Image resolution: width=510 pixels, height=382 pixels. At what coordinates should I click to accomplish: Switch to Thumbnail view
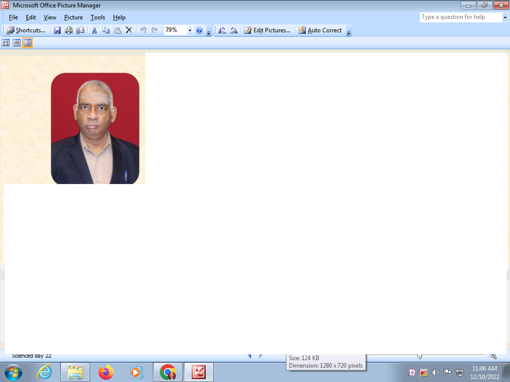click(x=6, y=43)
